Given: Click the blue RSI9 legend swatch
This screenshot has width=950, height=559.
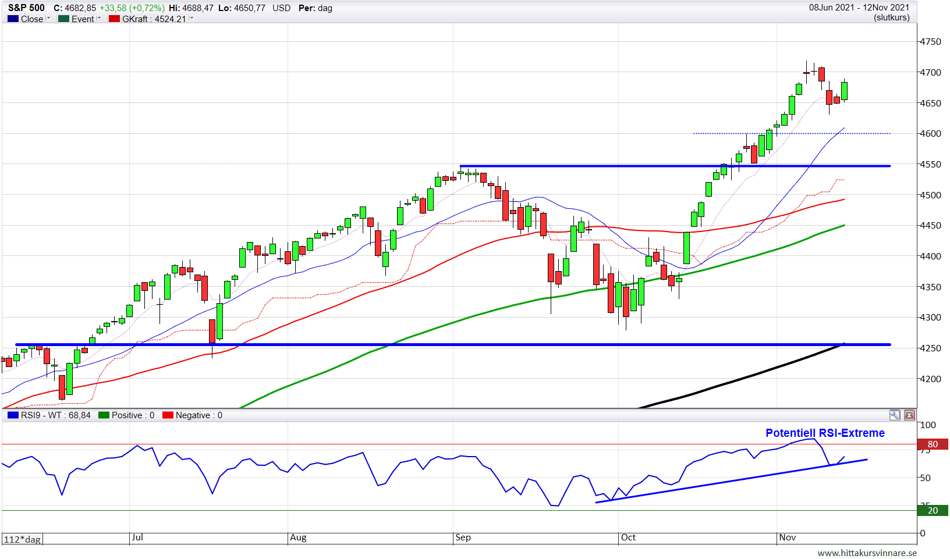Looking at the screenshot, I should click(13, 415).
